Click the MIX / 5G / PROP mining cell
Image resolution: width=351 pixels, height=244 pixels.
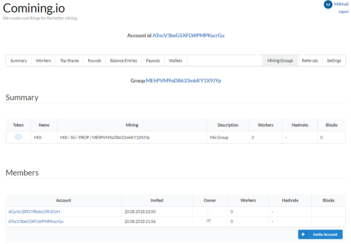[x=132, y=137]
